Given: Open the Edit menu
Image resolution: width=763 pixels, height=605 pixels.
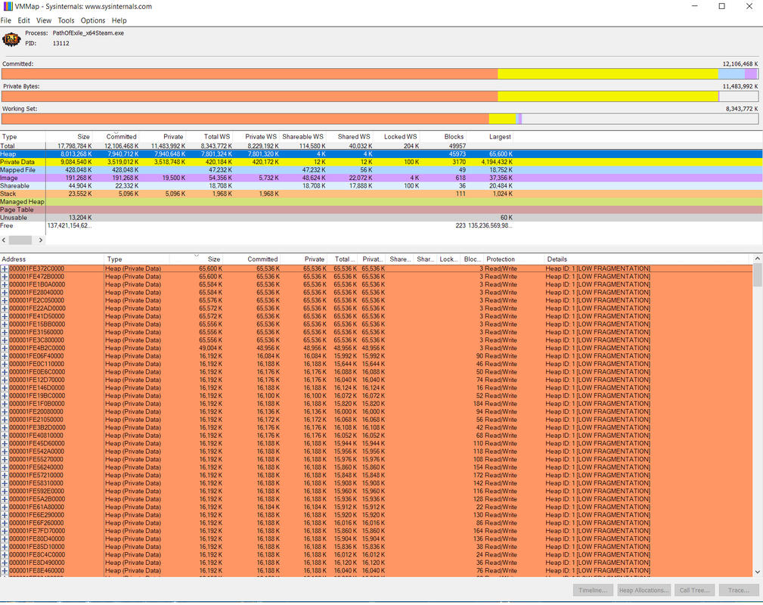Looking at the screenshot, I should [24, 20].
